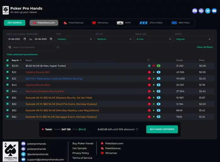Toggle the select-all checkbox beside Buy-In header
This screenshot has width=220, height=162.
pos(8,60)
